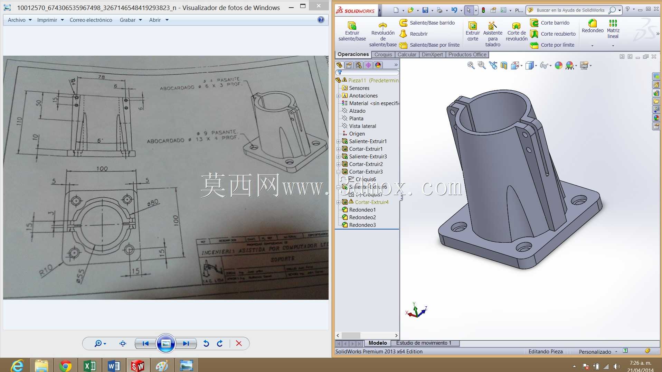
Task: Open the DisplayManager color tab
Action: pos(378,65)
